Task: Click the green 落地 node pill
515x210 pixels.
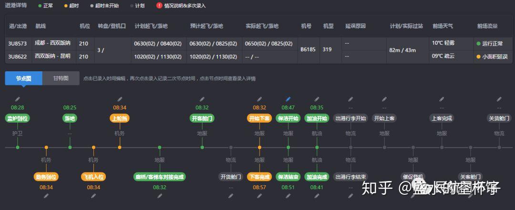Action: pyautogui.click(x=70, y=118)
